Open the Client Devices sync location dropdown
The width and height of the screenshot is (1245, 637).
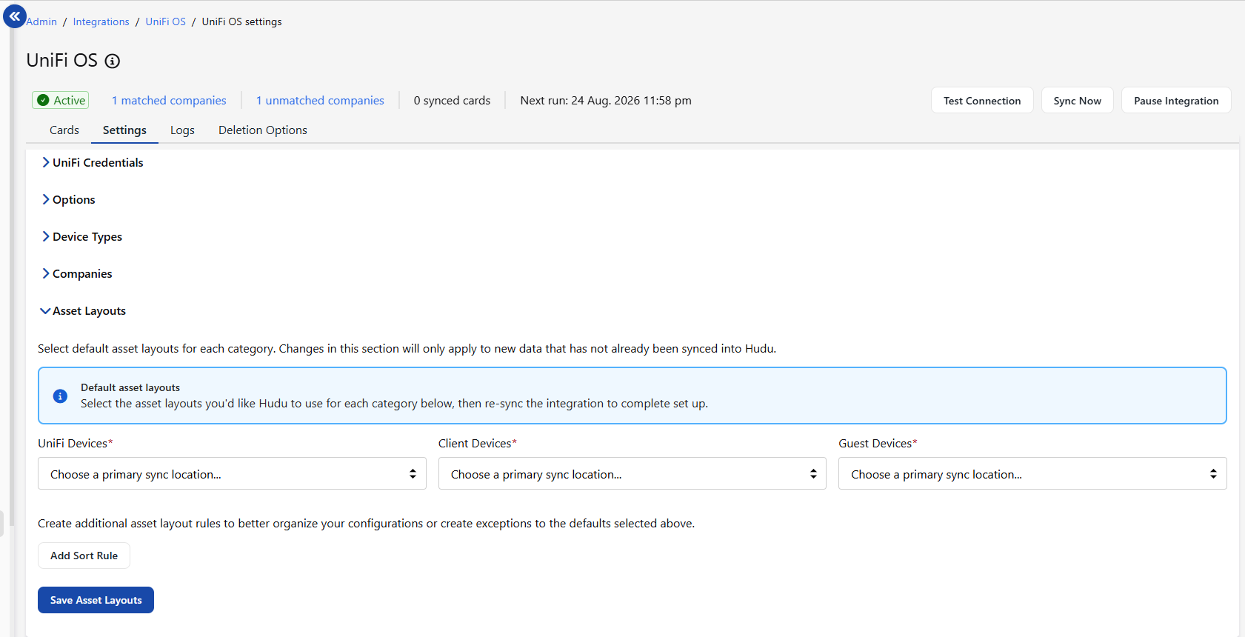pos(632,474)
